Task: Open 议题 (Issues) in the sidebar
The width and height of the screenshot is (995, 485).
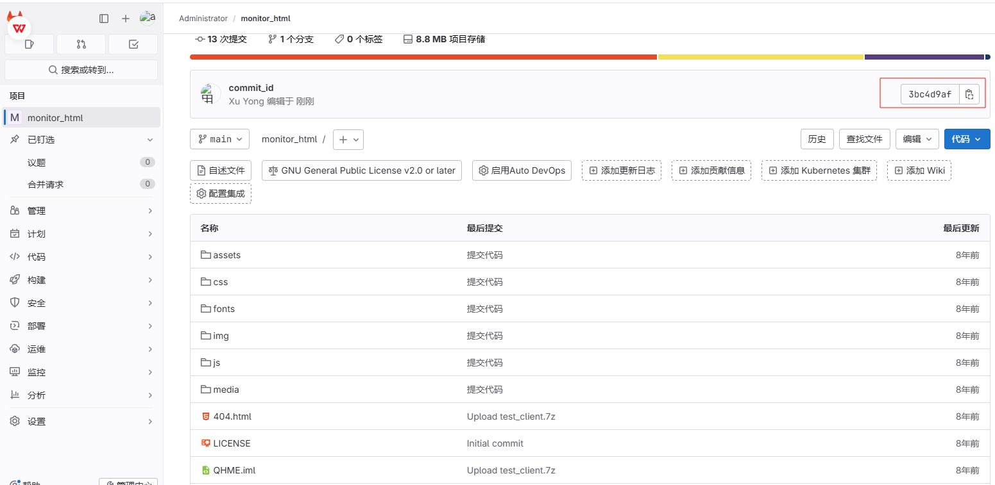Action: 37,163
